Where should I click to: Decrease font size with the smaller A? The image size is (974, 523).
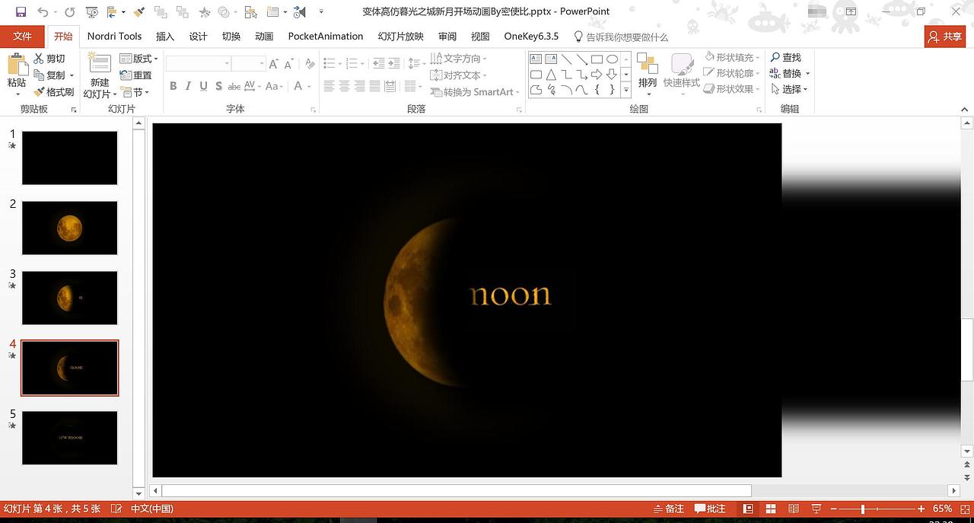coord(288,64)
